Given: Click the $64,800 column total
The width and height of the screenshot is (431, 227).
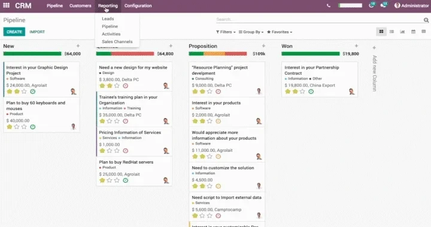Looking at the screenshot, I should (165, 54).
